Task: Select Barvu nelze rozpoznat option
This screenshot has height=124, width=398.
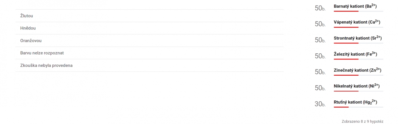Action: pos(42,53)
